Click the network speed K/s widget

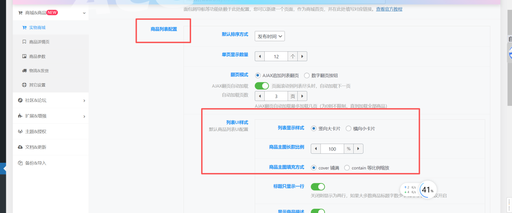click(410, 190)
